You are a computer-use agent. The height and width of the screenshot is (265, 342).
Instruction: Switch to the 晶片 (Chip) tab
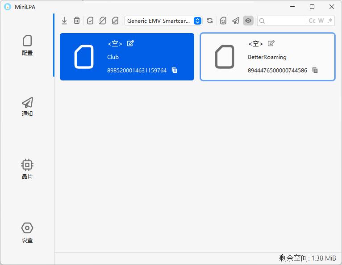[x=27, y=169]
